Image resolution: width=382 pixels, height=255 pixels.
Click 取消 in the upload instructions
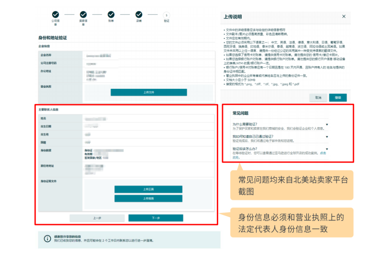coord(318,97)
